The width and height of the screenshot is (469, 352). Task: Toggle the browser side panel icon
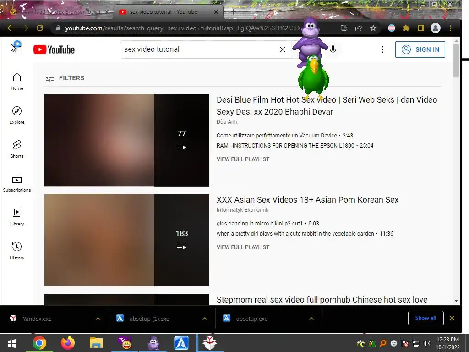click(x=421, y=28)
